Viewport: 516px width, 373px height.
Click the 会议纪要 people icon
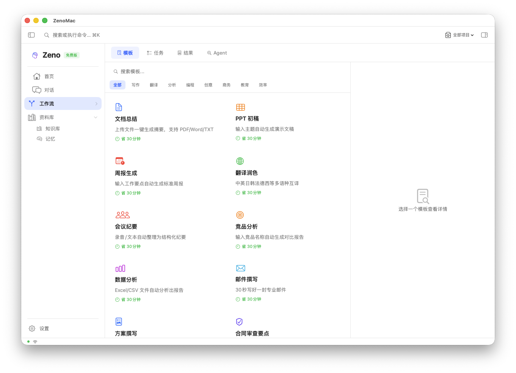coord(122,215)
